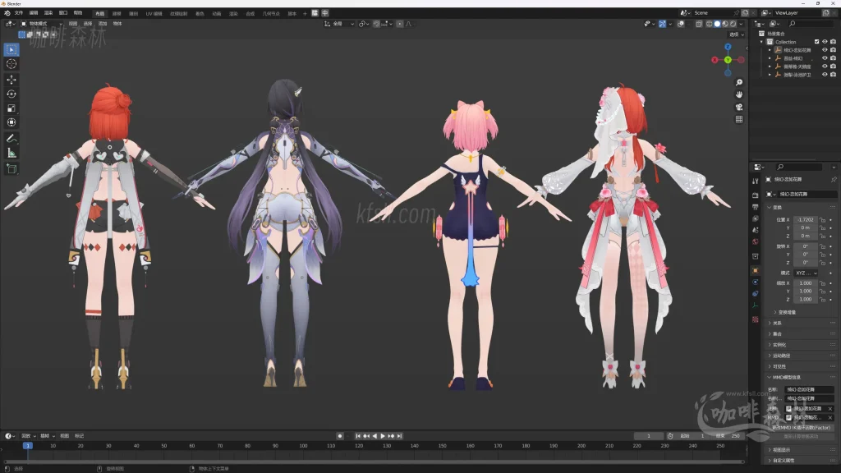
Task: Add a new workspace tab
Action: point(305,13)
